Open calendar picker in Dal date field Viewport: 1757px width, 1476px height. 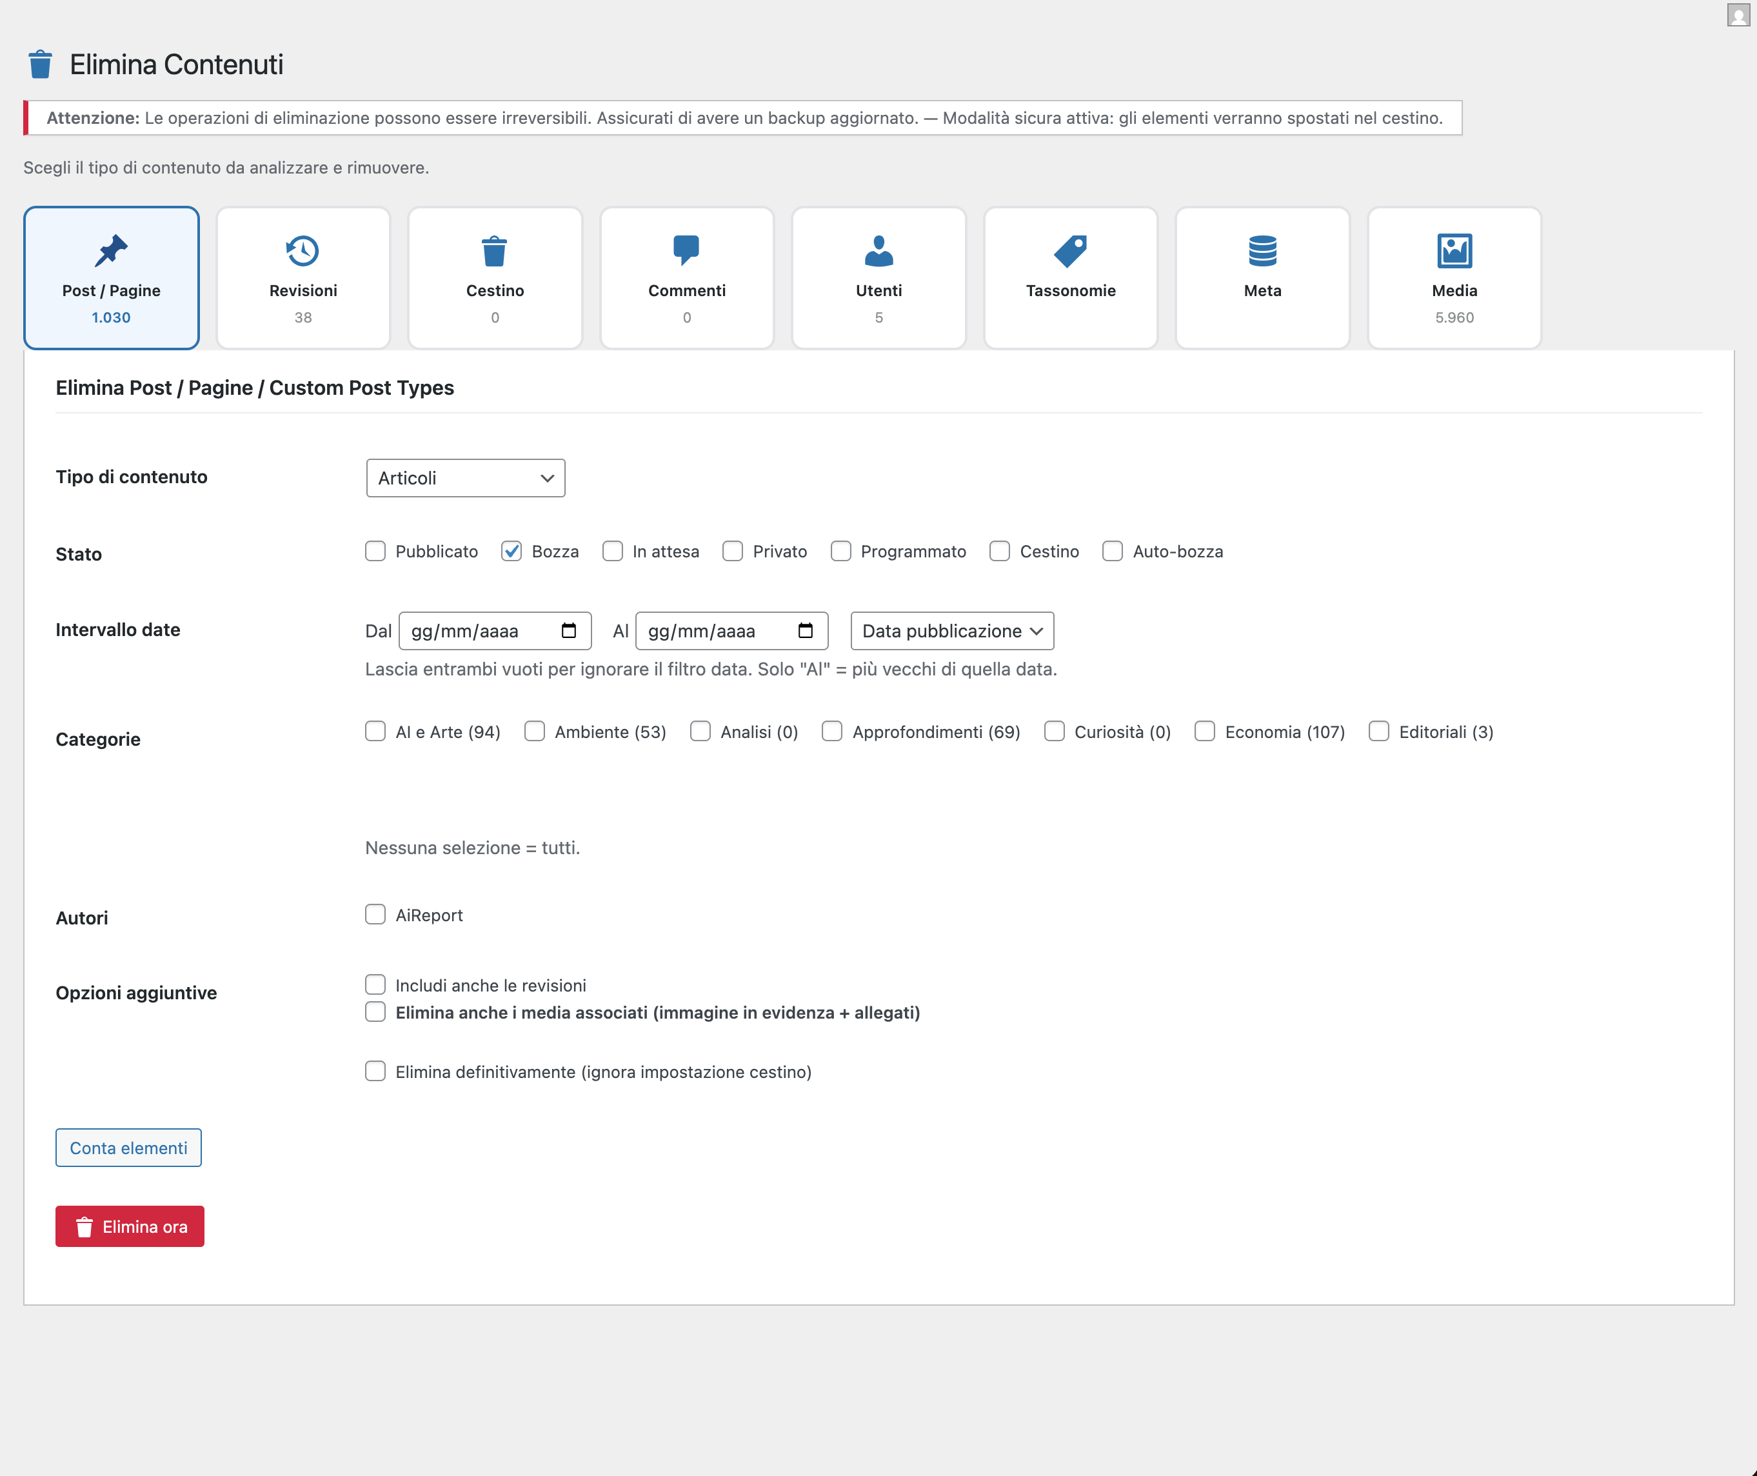click(569, 631)
